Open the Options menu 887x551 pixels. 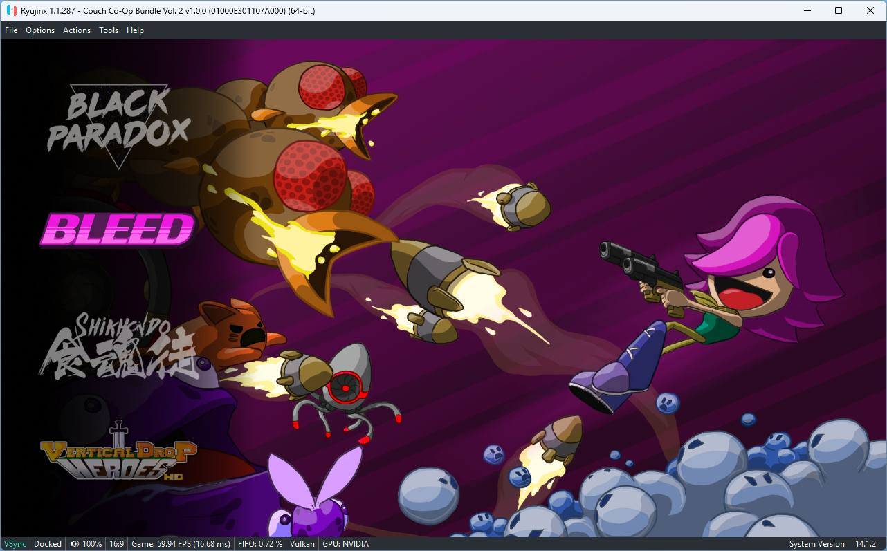[40, 30]
